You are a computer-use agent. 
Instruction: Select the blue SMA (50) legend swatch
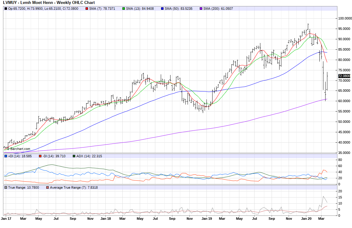point(162,9)
